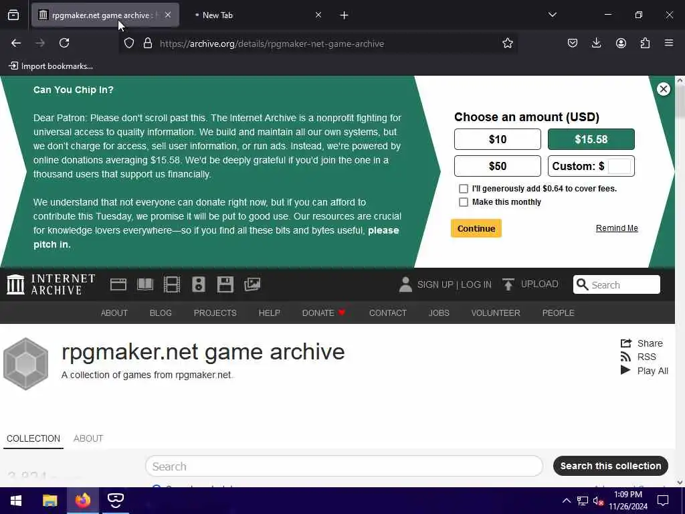Screen dimensions: 685x514
Task: Open the PEOPLE nav item
Action: click(x=558, y=313)
